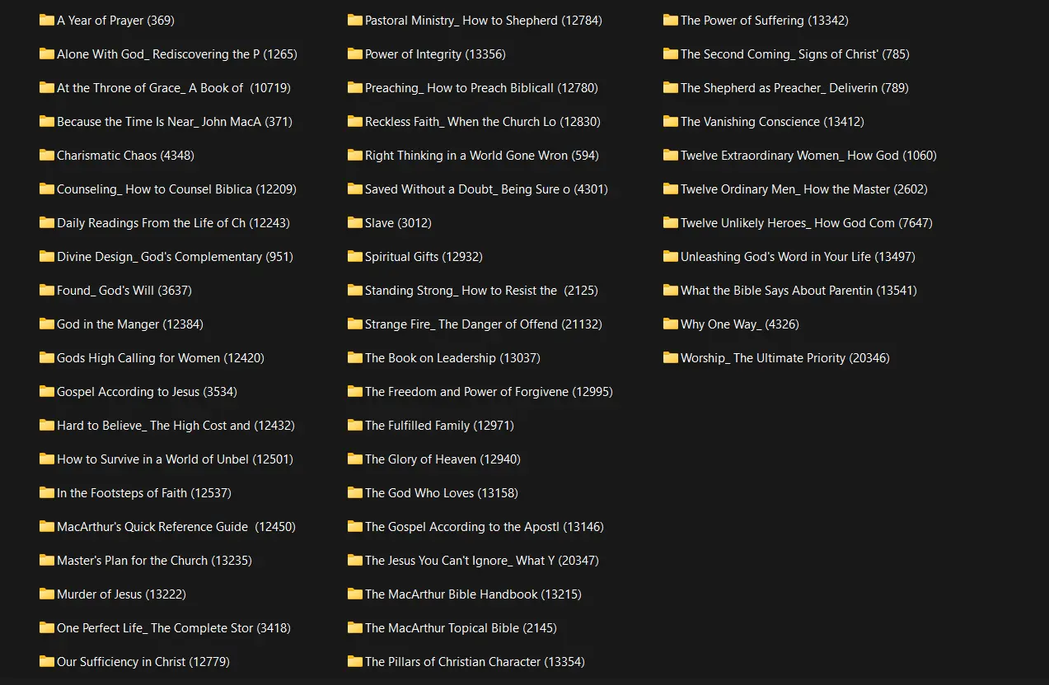Click Gods High Calling for Women (12420)
Screen dimensions: 1049x685
coord(161,358)
